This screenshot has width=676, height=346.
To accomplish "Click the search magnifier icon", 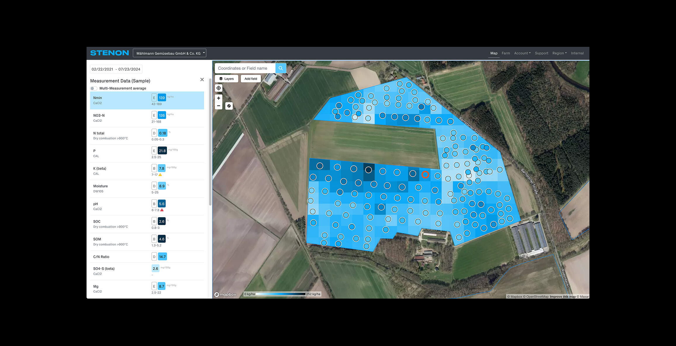I will coord(280,68).
